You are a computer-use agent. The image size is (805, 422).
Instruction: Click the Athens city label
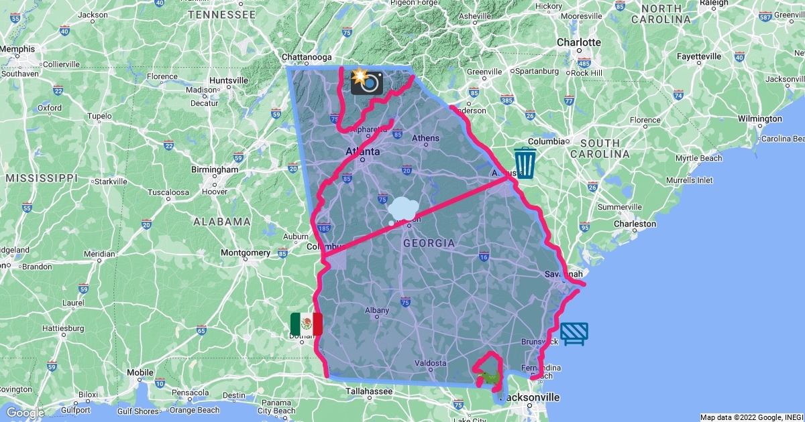coord(425,138)
